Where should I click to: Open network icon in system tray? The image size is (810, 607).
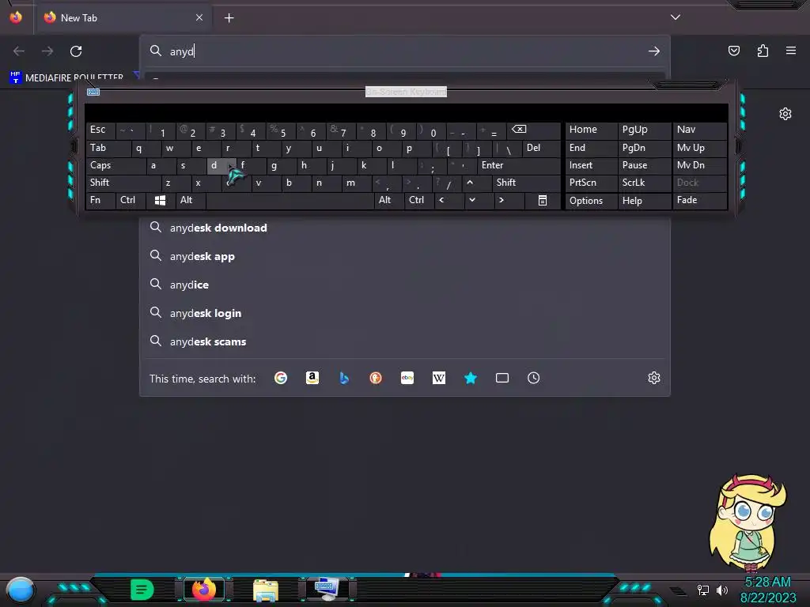[703, 590]
